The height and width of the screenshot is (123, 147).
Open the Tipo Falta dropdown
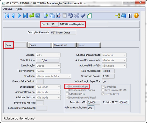(x=53, y=76)
